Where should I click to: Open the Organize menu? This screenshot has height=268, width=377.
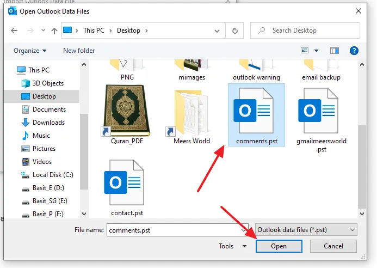[30, 51]
